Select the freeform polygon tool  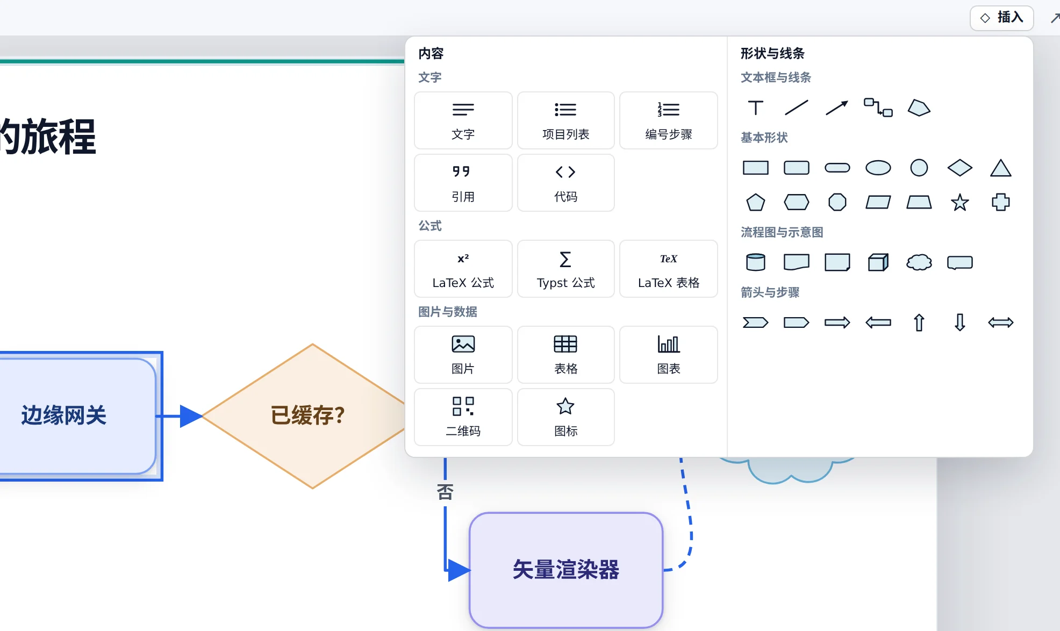click(x=919, y=108)
